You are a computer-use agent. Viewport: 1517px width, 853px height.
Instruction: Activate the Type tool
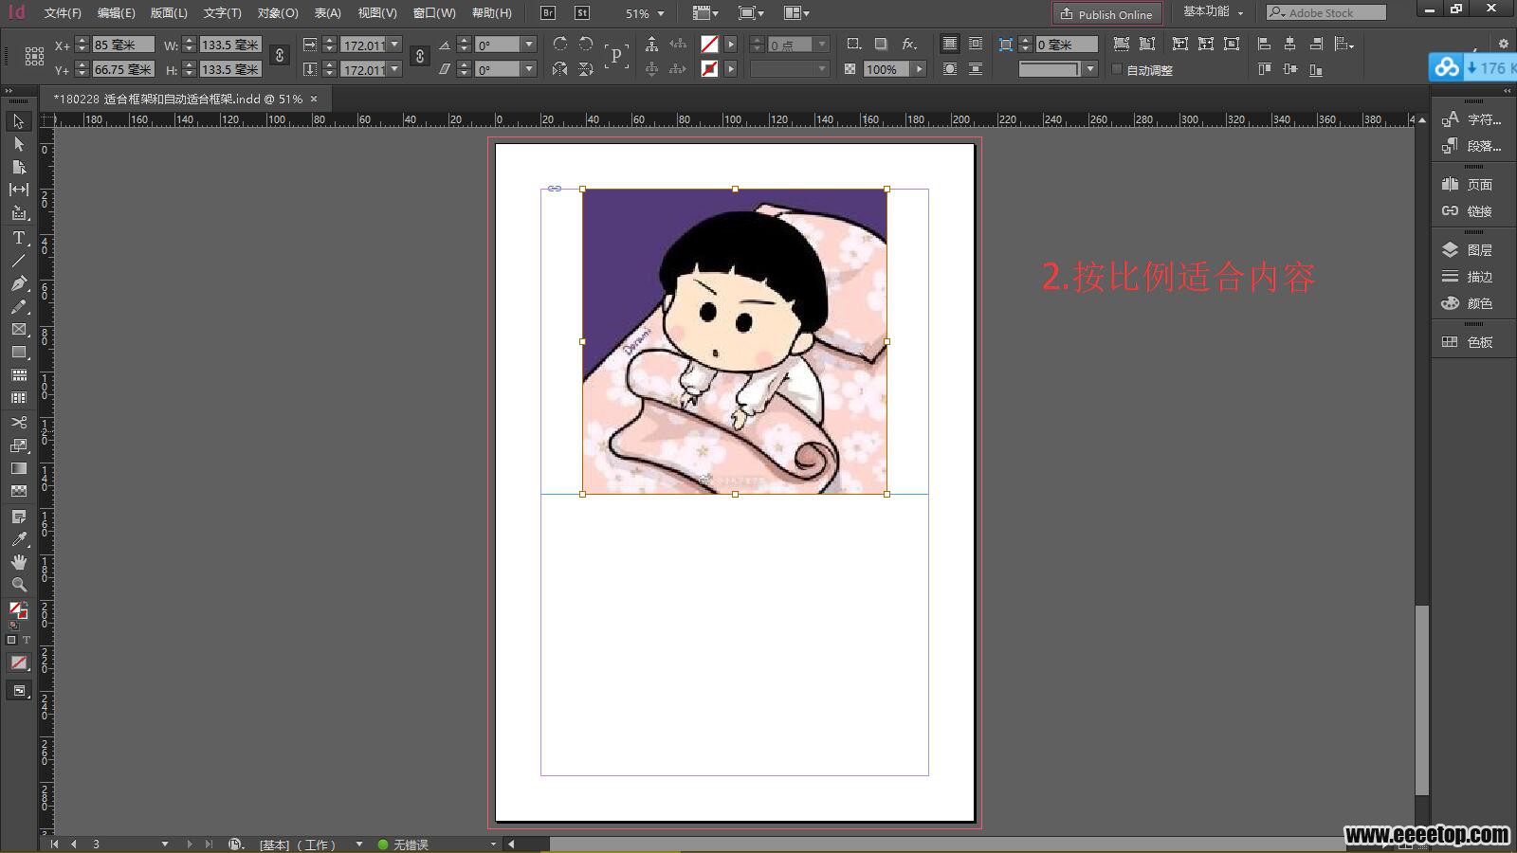coord(18,238)
